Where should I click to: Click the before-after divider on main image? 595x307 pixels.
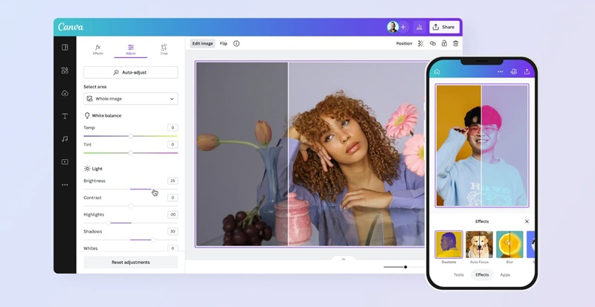click(x=288, y=154)
